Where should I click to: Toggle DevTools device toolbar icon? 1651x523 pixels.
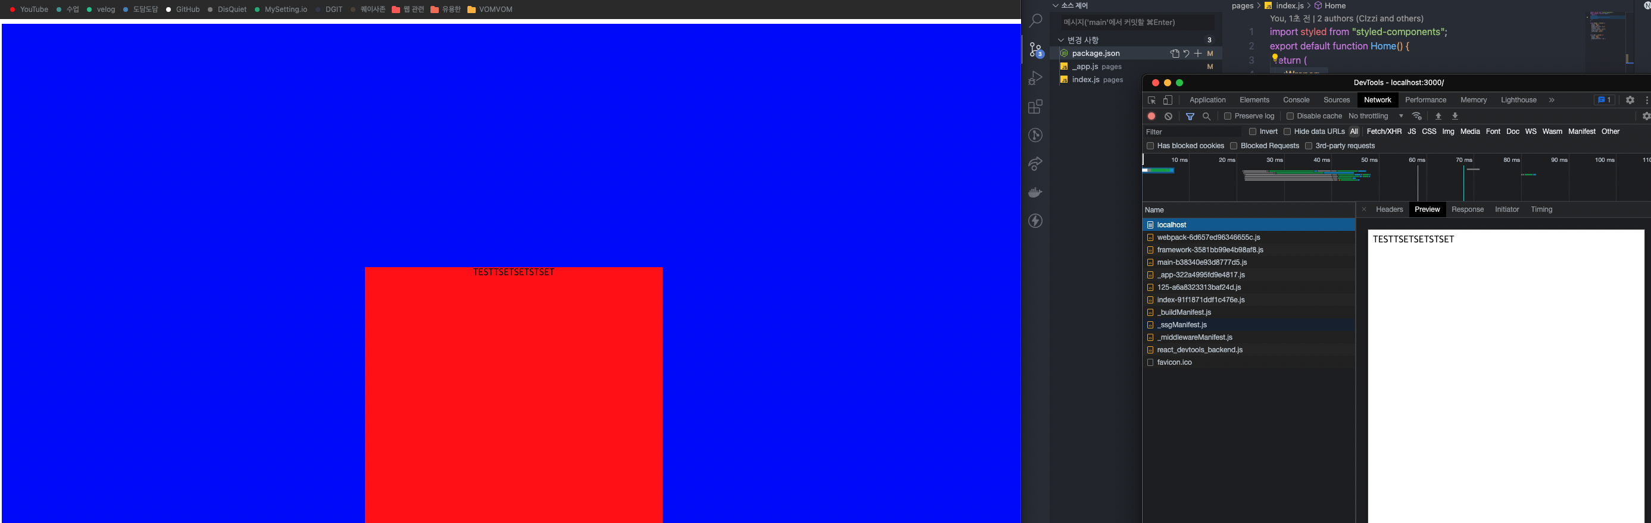pos(1168,101)
